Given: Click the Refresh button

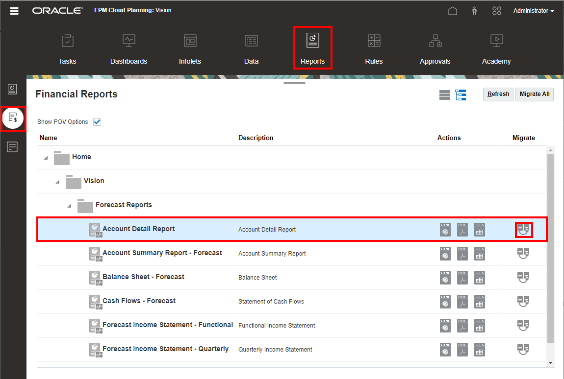Looking at the screenshot, I should tap(498, 94).
